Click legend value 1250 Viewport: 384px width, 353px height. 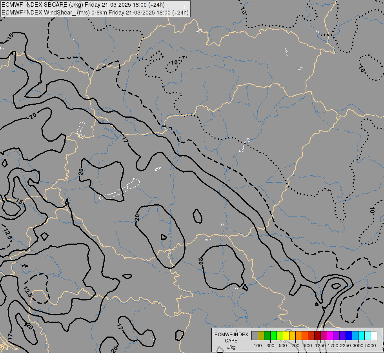[320, 346]
